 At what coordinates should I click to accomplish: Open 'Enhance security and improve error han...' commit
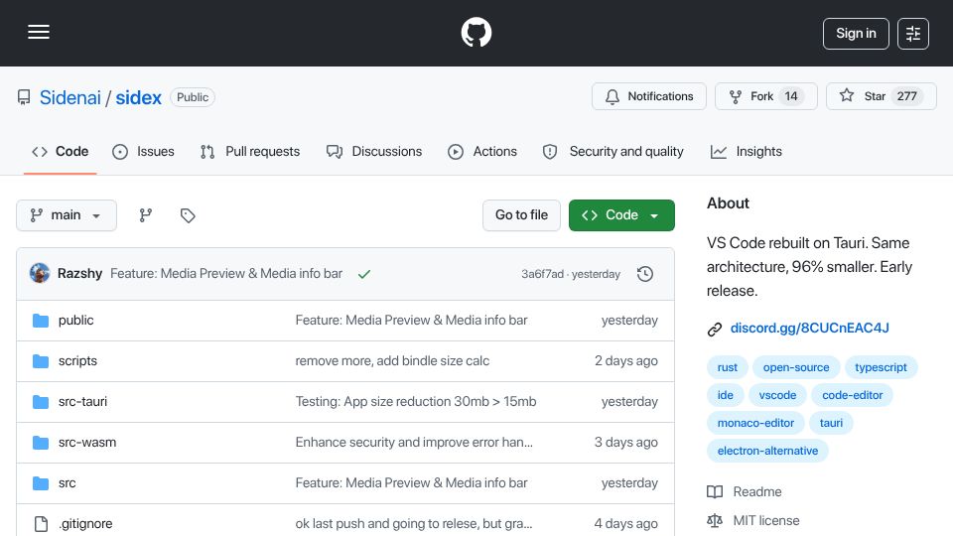(414, 443)
